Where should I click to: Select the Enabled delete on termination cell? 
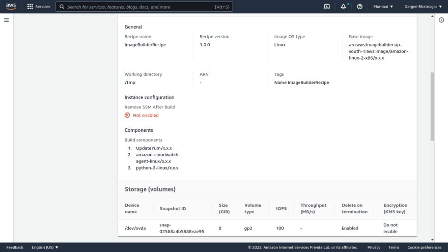pyautogui.click(x=350, y=228)
